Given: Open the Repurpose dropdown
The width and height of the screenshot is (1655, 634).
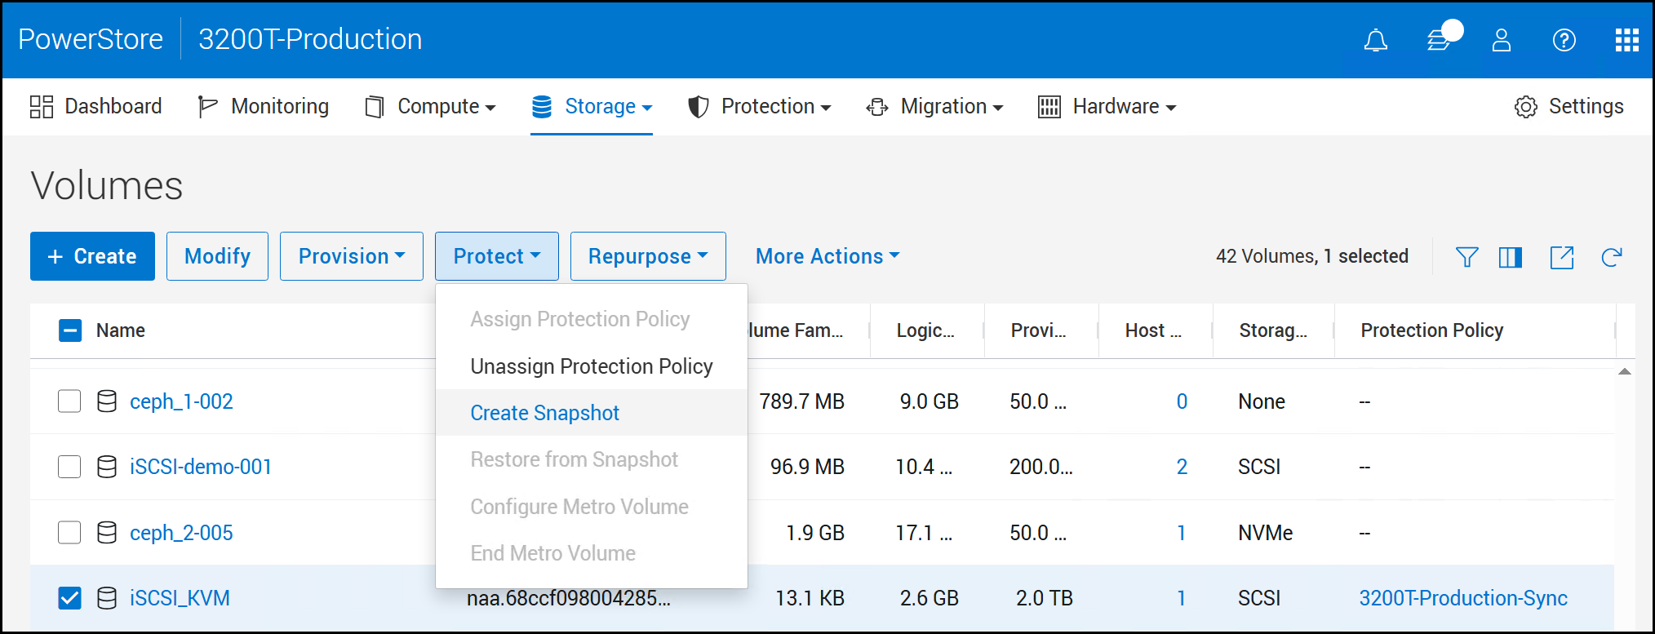Looking at the screenshot, I should [x=648, y=256].
